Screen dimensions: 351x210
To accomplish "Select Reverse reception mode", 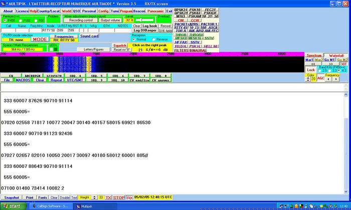I will tap(153, 39).
